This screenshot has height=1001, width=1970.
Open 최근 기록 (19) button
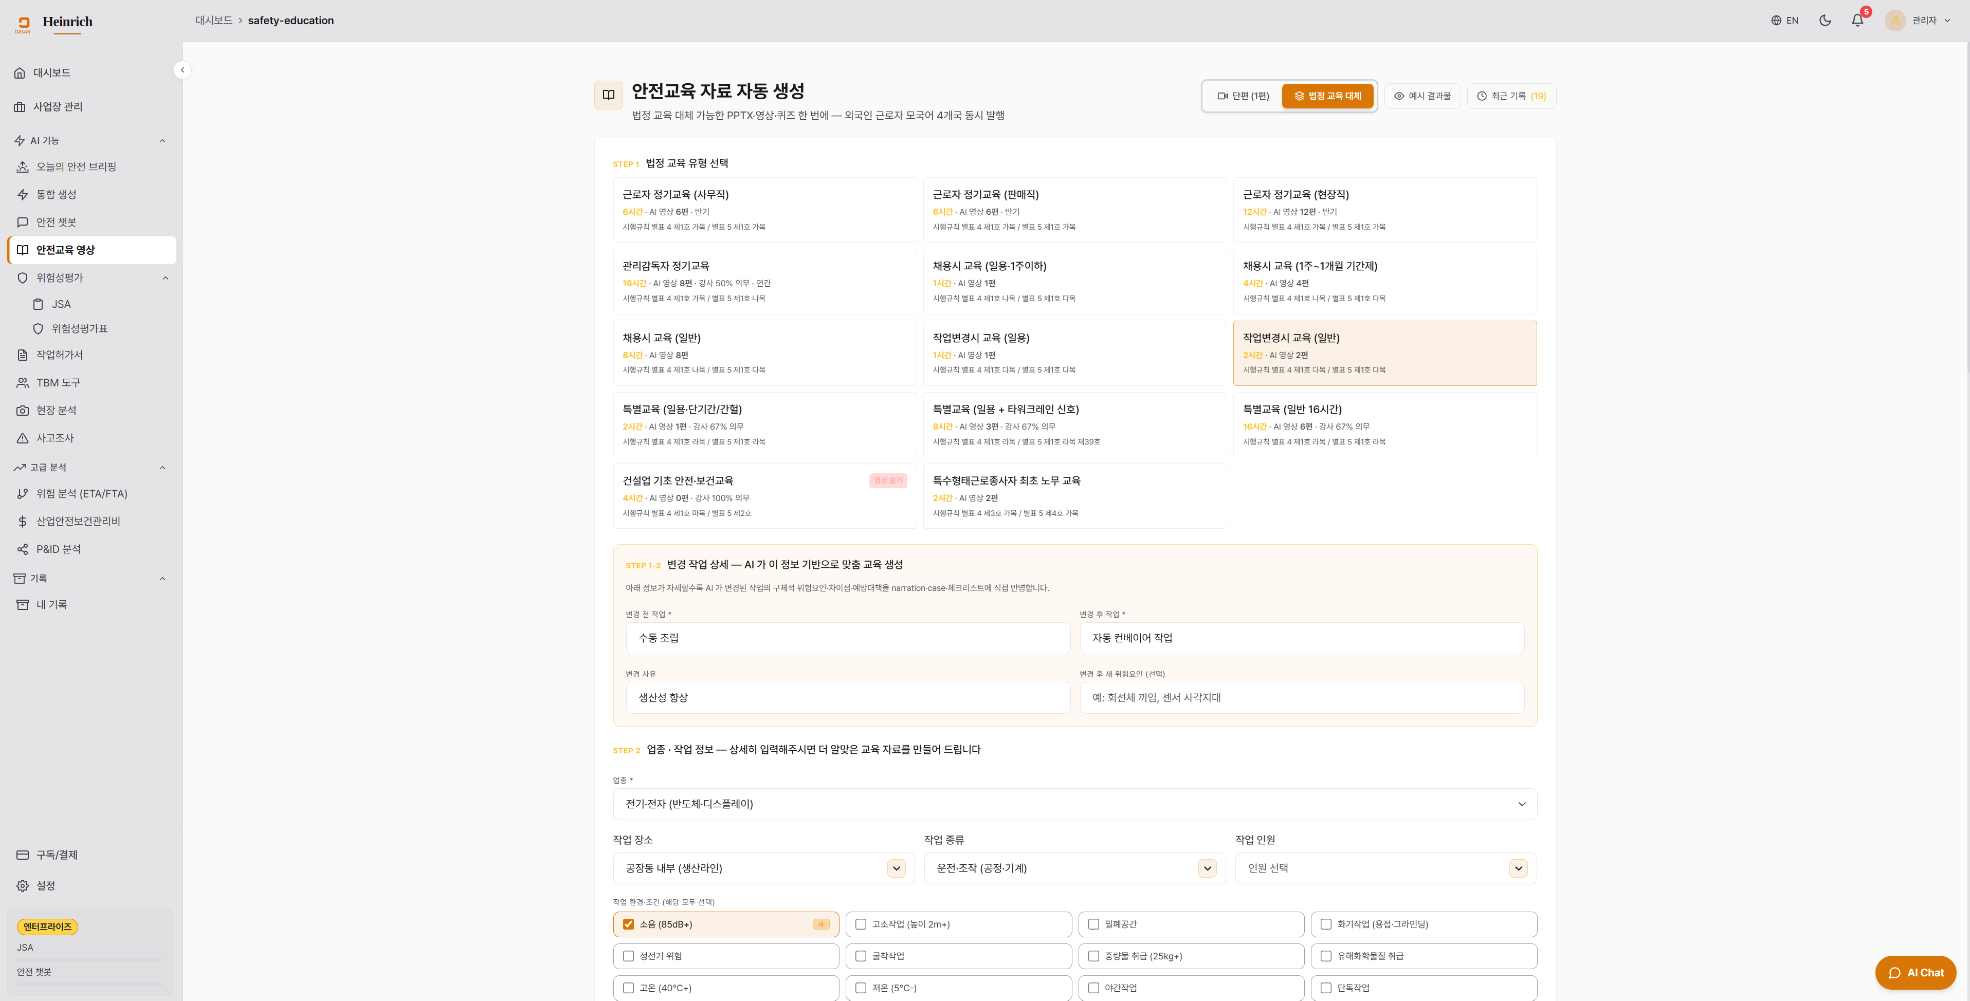click(1511, 96)
